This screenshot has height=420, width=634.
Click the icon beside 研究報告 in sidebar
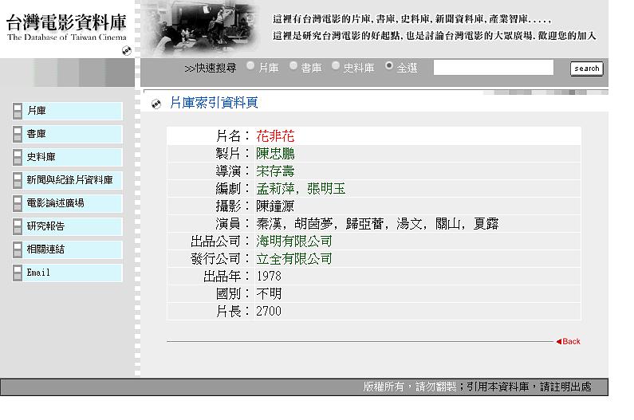click(18, 226)
